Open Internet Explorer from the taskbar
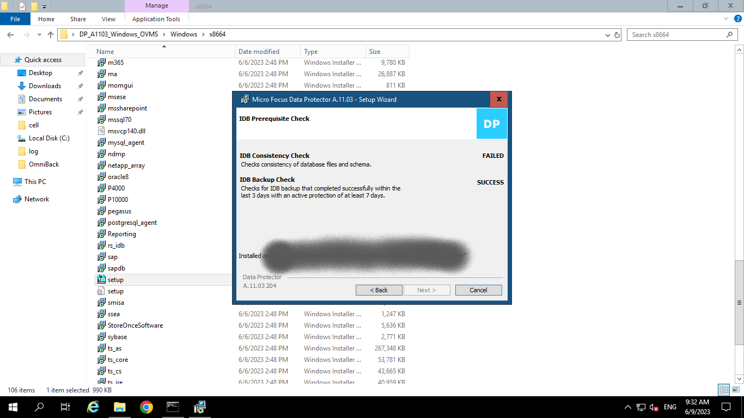 click(93, 407)
